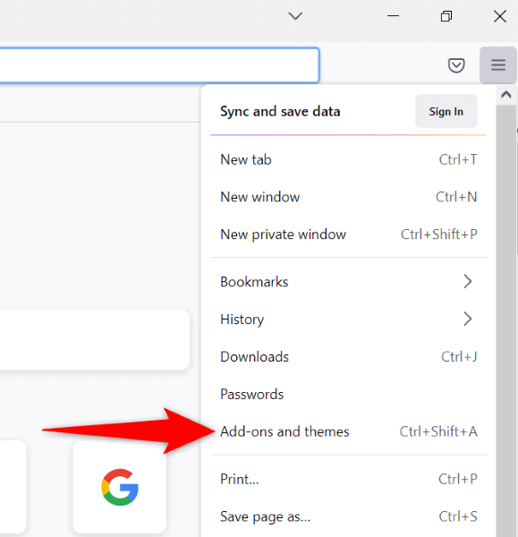
Task: Open a New private window
Action: coord(349,234)
